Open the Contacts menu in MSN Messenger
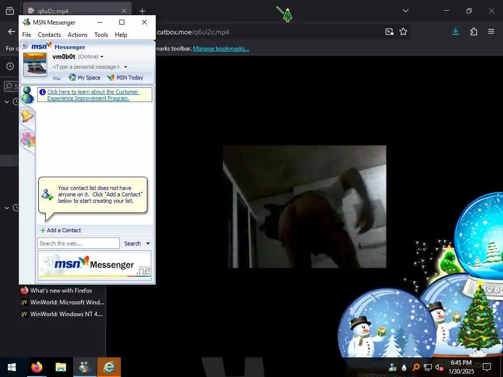The width and height of the screenshot is (503, 377). coord(49,35)
